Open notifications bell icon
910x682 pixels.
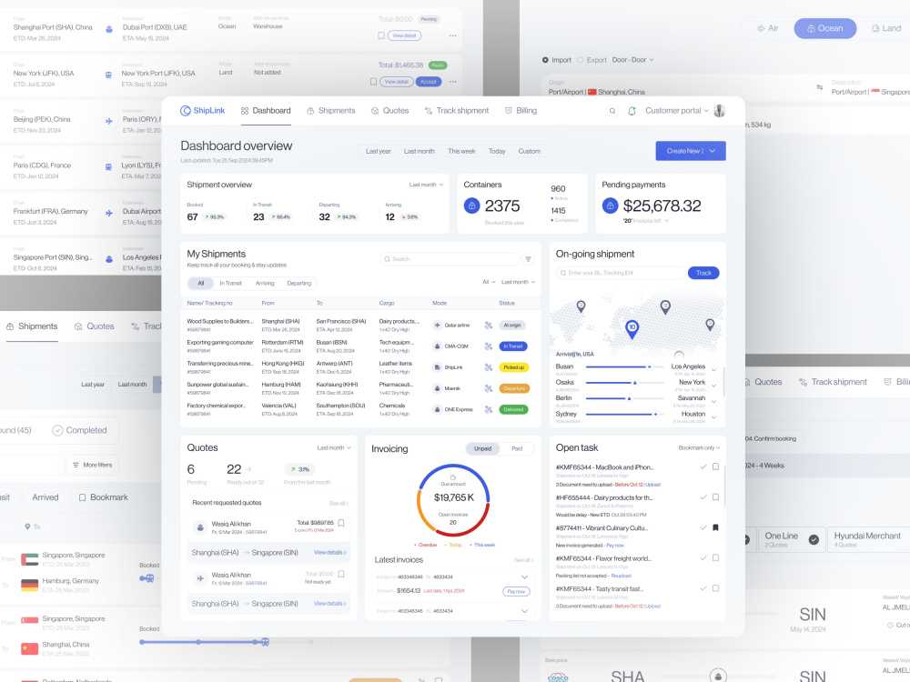pyautogui.click(x=632, y=111)
